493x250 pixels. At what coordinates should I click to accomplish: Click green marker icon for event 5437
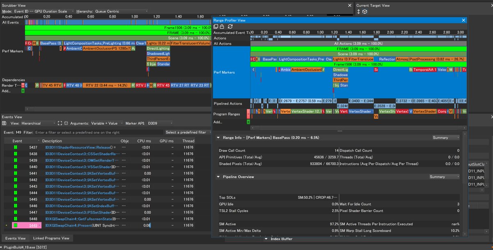pos(16,147)
